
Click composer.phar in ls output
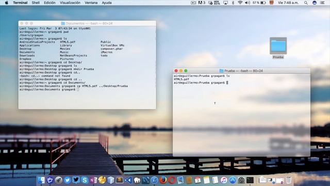(x=111, y=49)
